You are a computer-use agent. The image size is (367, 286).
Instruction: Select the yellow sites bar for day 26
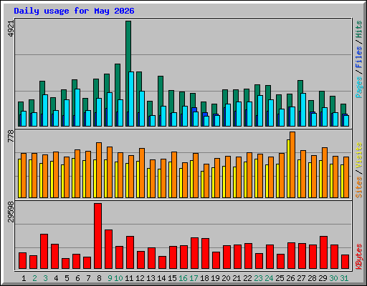[x=288, y=169]
